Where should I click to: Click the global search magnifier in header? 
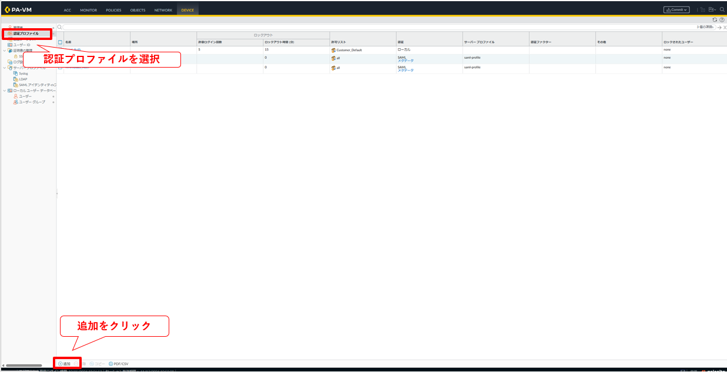pyautogui.click(x=722, y=9)
